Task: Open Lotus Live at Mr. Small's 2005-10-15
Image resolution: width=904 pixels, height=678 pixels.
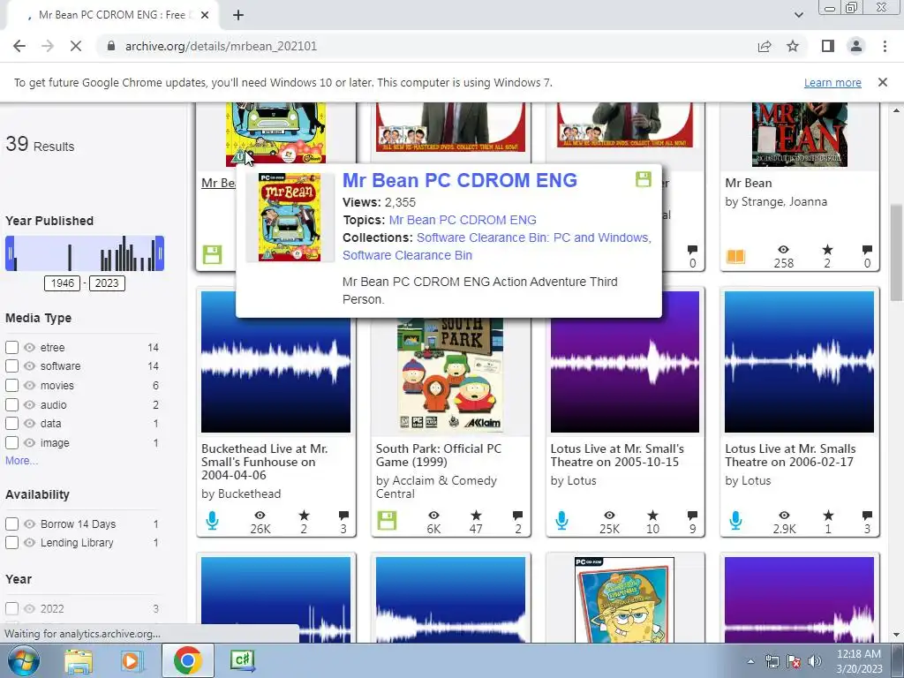Action: (617, 455)
